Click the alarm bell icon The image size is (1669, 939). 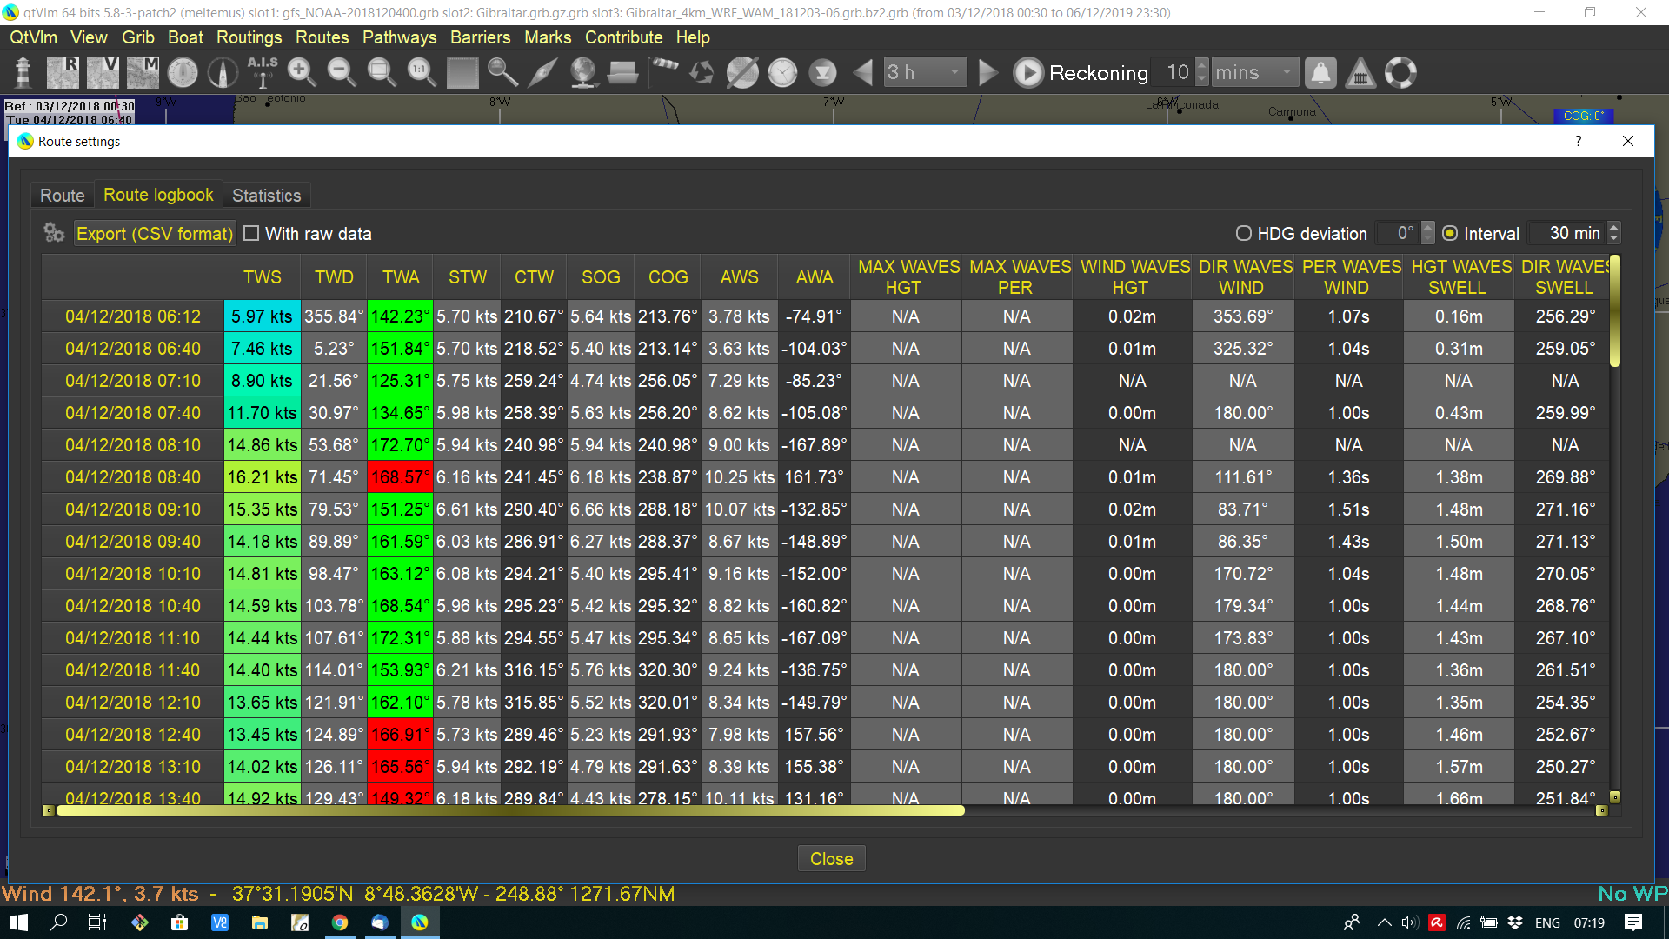[1320, 73]
